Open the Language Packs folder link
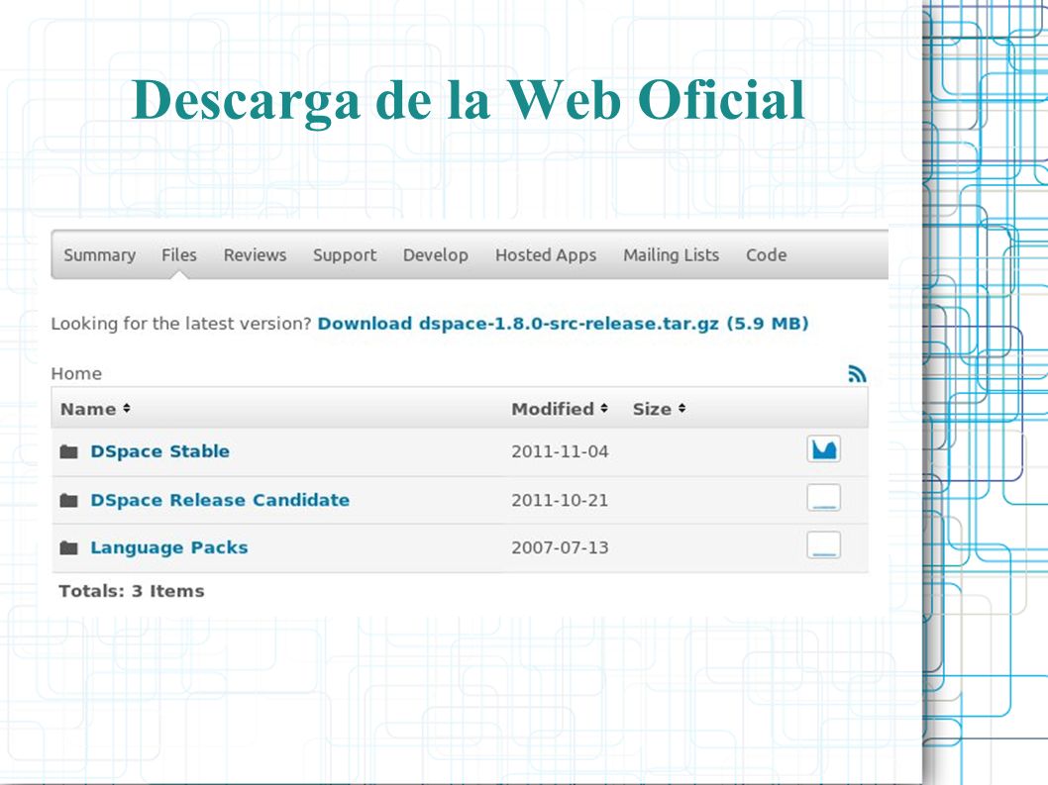This screenshot has height=785, width=1048. coord(169,547)
